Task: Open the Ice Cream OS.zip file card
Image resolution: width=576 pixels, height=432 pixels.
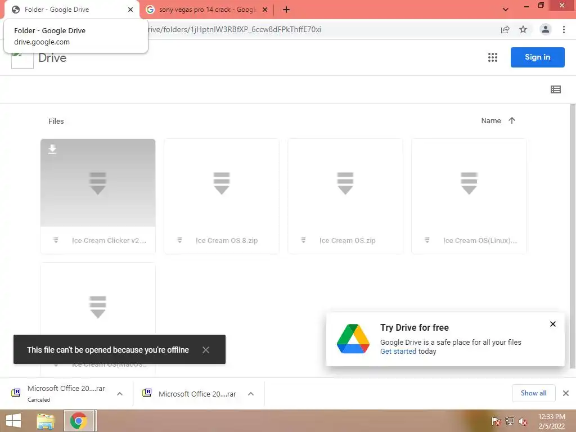Action: click(x=345, y=196)
